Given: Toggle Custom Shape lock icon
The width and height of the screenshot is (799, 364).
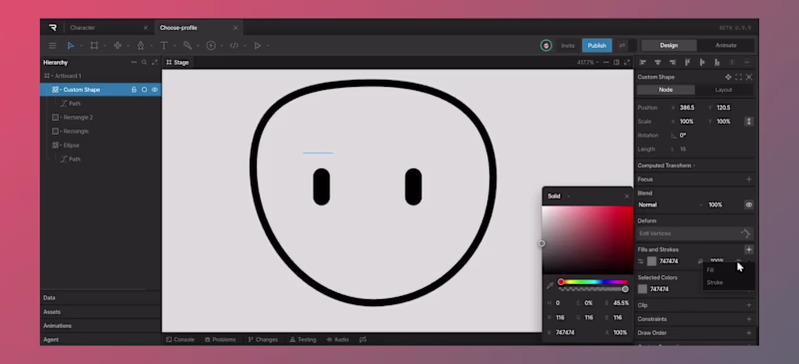Looking at the screenshot, I should point(134,90).
